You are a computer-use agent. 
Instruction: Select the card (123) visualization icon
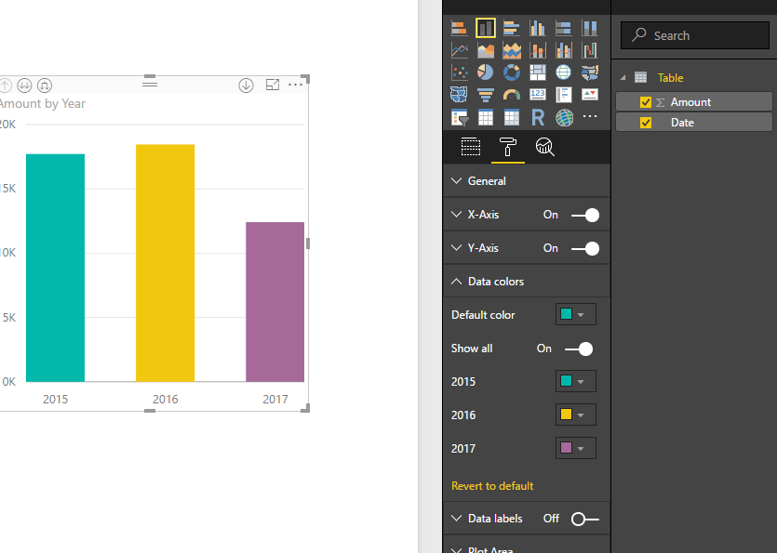pos(538,94)
